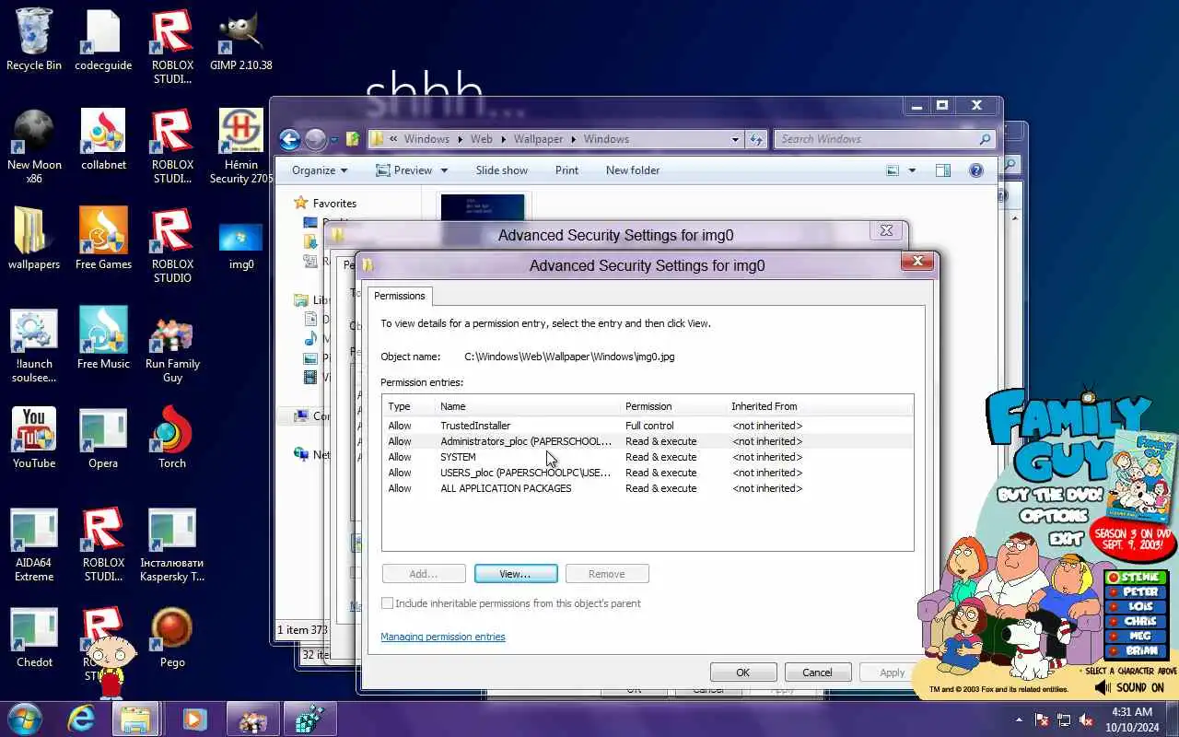Click BRIAN character button in Family Guy ad
The height and width of the screenshot is (737, 1179).
coord(1136,651)
